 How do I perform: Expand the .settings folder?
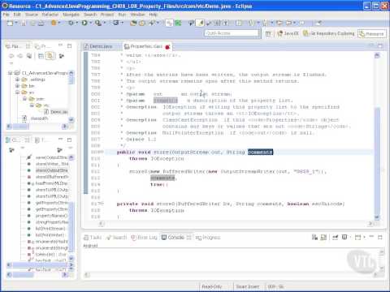coord(17,79)
